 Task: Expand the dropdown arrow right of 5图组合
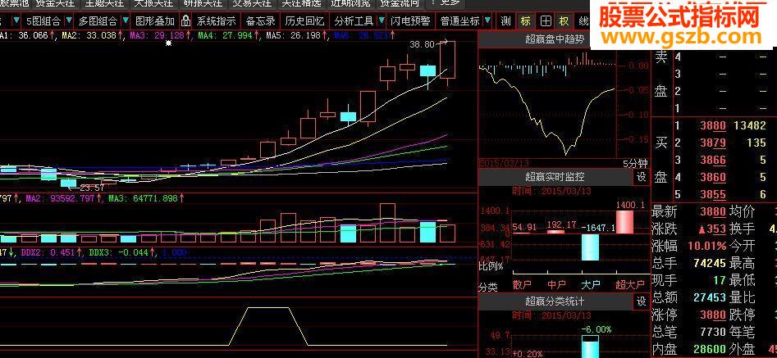[x=68, y=20]
